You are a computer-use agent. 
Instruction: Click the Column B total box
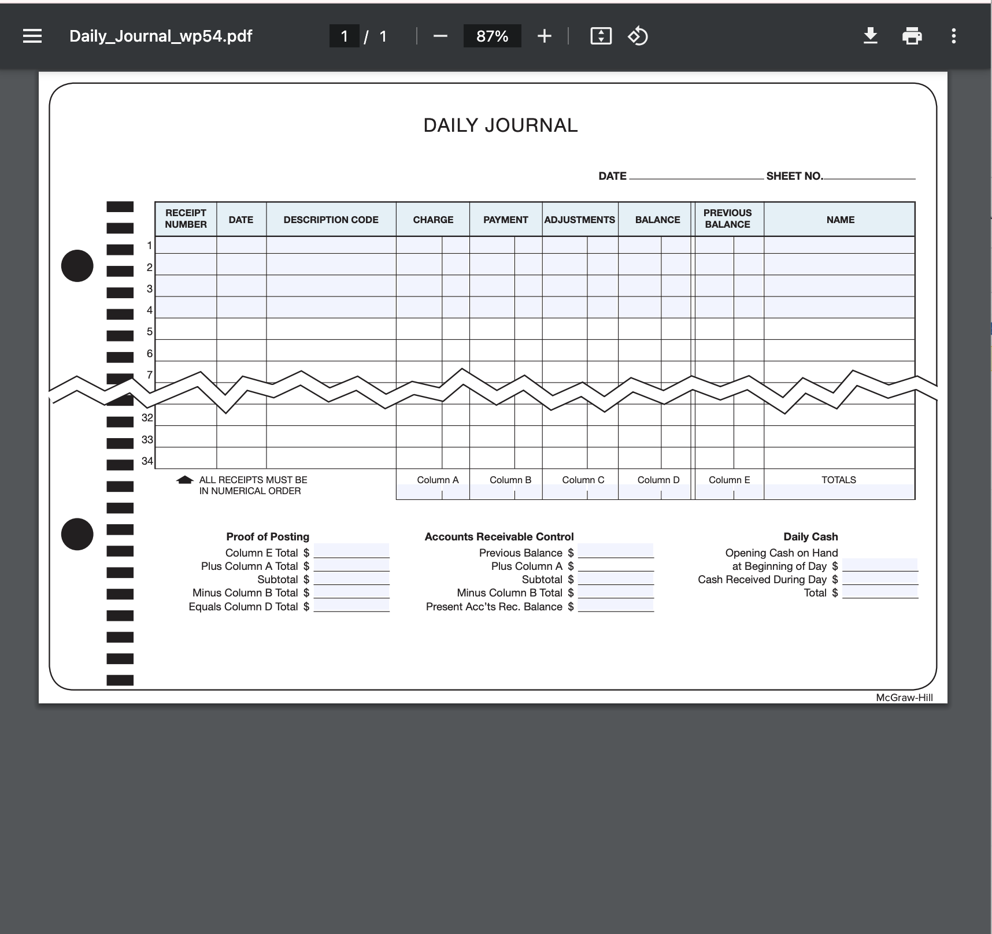point(506,492)
